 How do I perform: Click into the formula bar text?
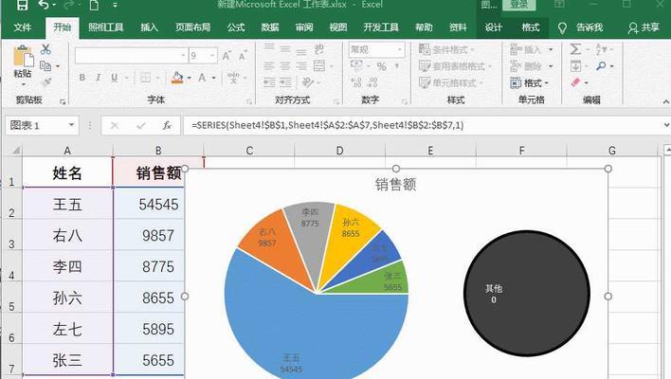pos(327,125)
